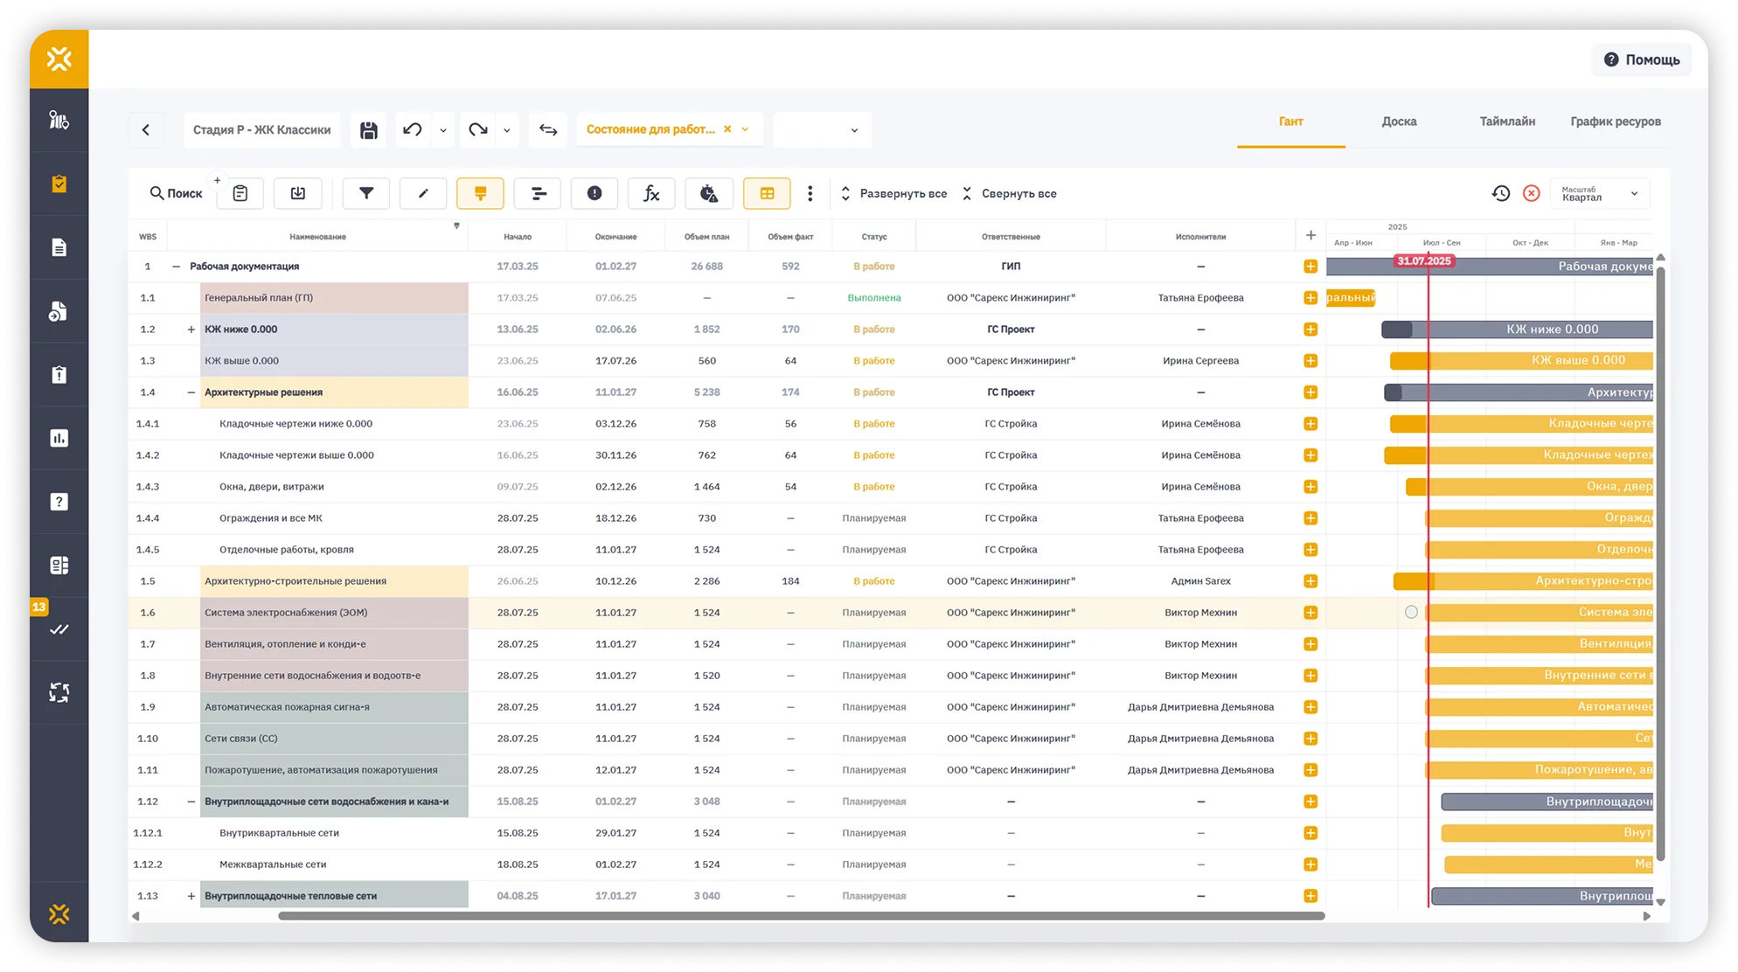Click the Поиск search field

pos(177,193)
